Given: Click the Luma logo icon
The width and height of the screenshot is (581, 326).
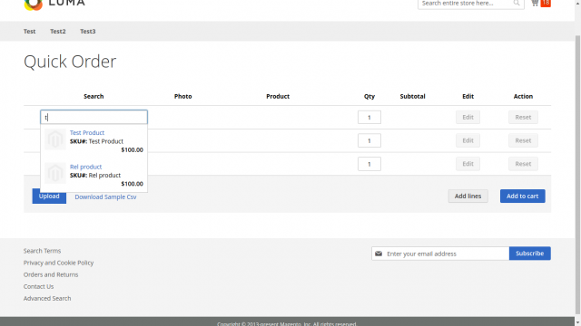Looking at the screenshot, I should [x=34, y=5].
